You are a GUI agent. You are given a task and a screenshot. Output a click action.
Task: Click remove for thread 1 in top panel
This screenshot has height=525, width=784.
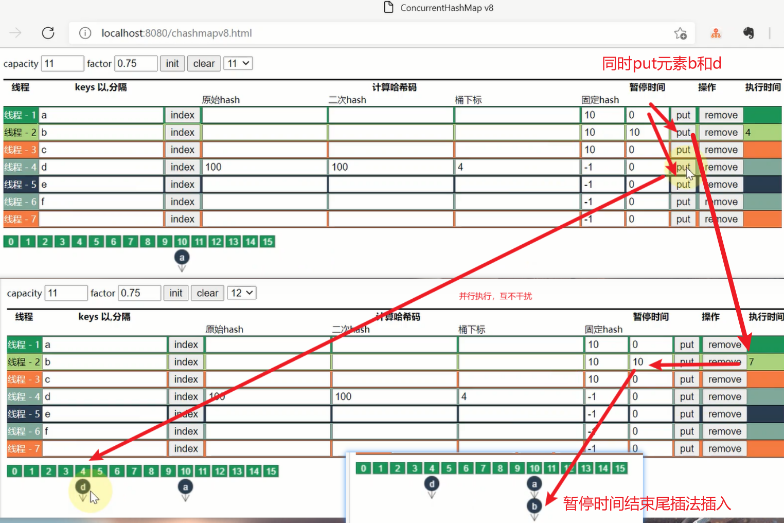coord(721,115)
